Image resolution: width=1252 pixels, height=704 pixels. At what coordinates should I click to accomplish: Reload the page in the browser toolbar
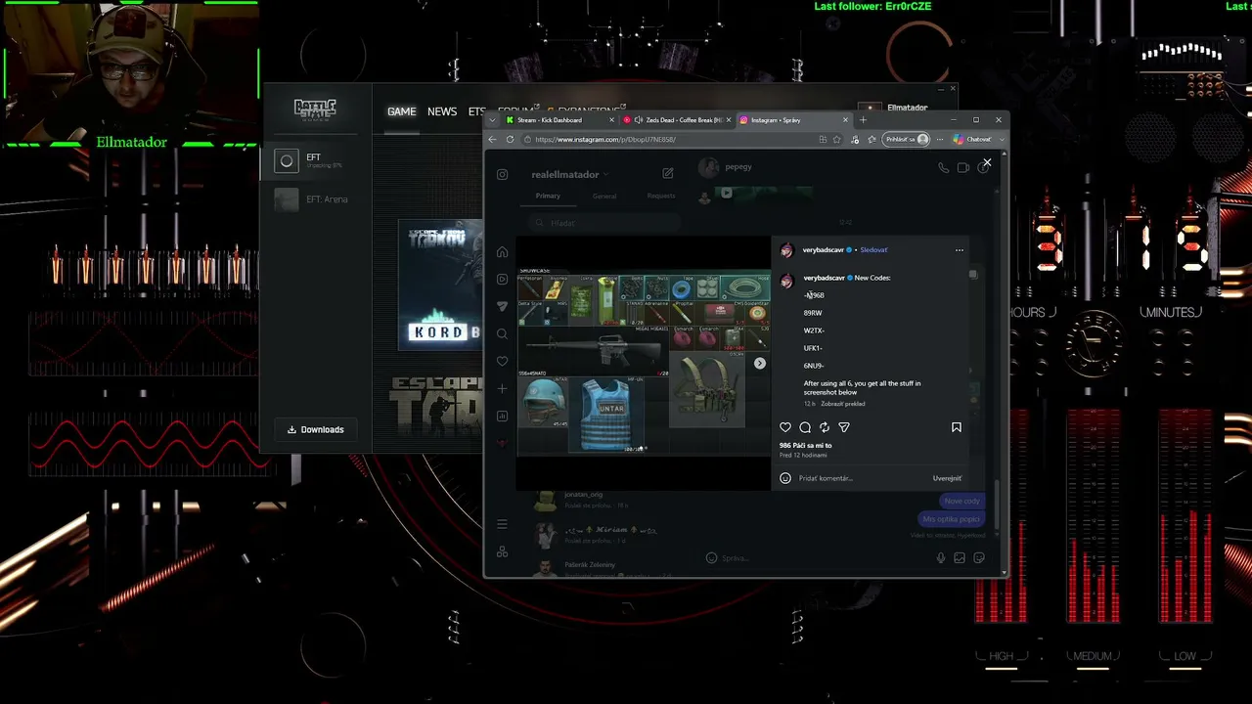pos(510,140)
